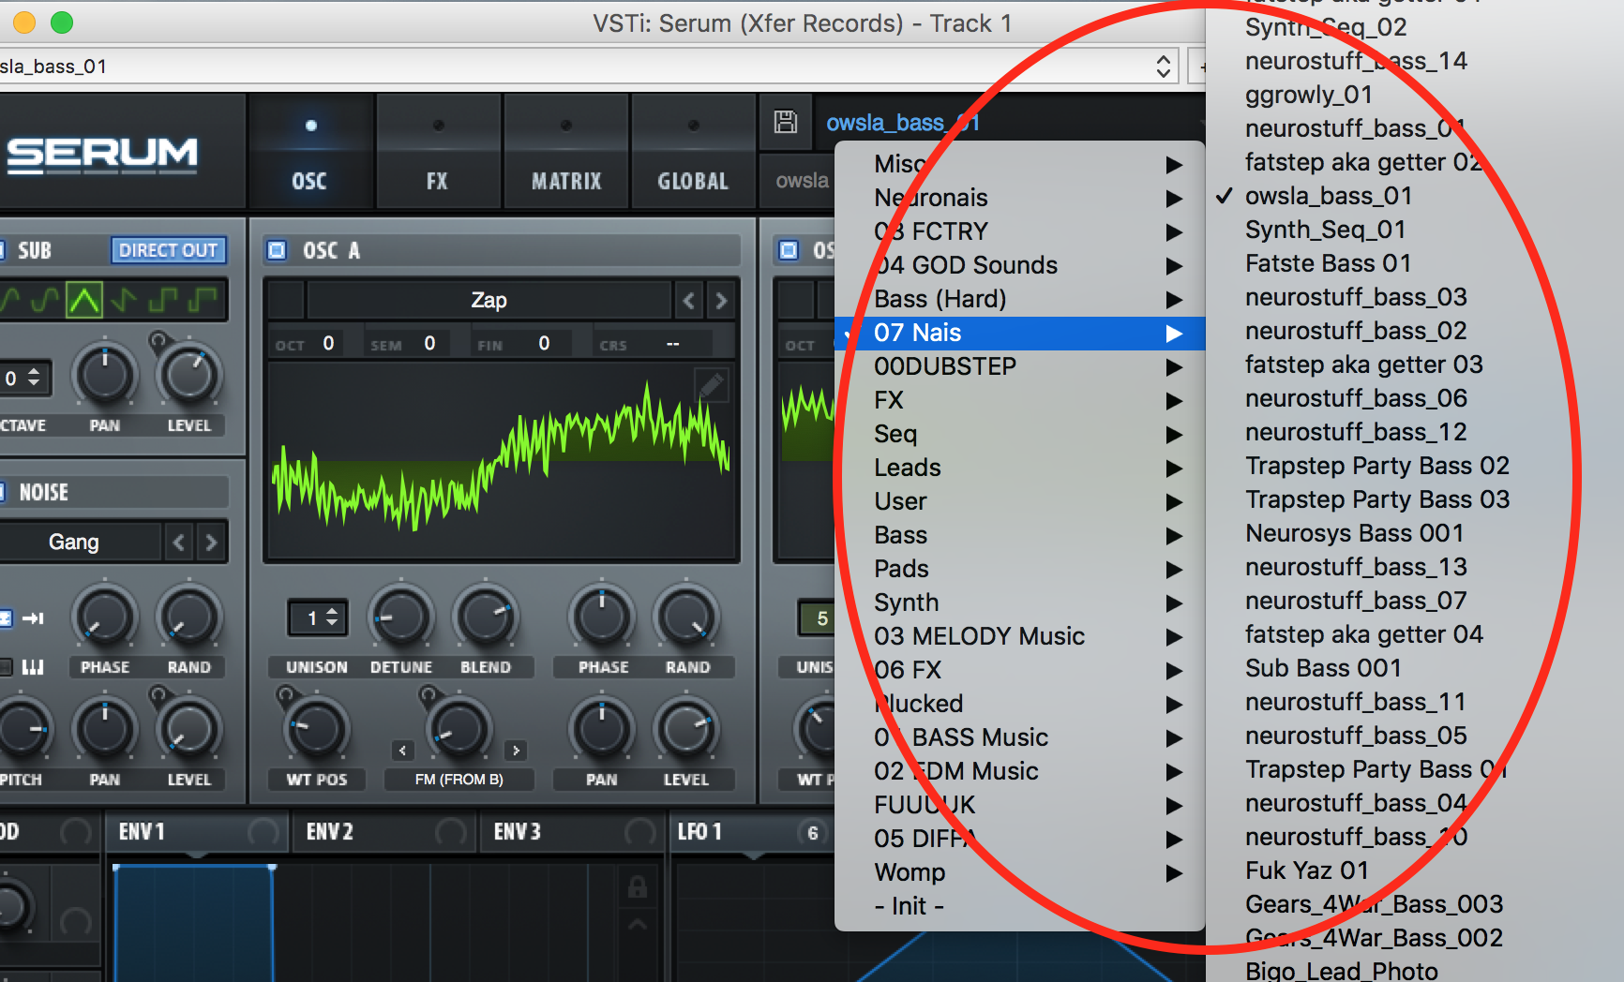
Task: Switch to the FX tab
Action: click(437, 151)
